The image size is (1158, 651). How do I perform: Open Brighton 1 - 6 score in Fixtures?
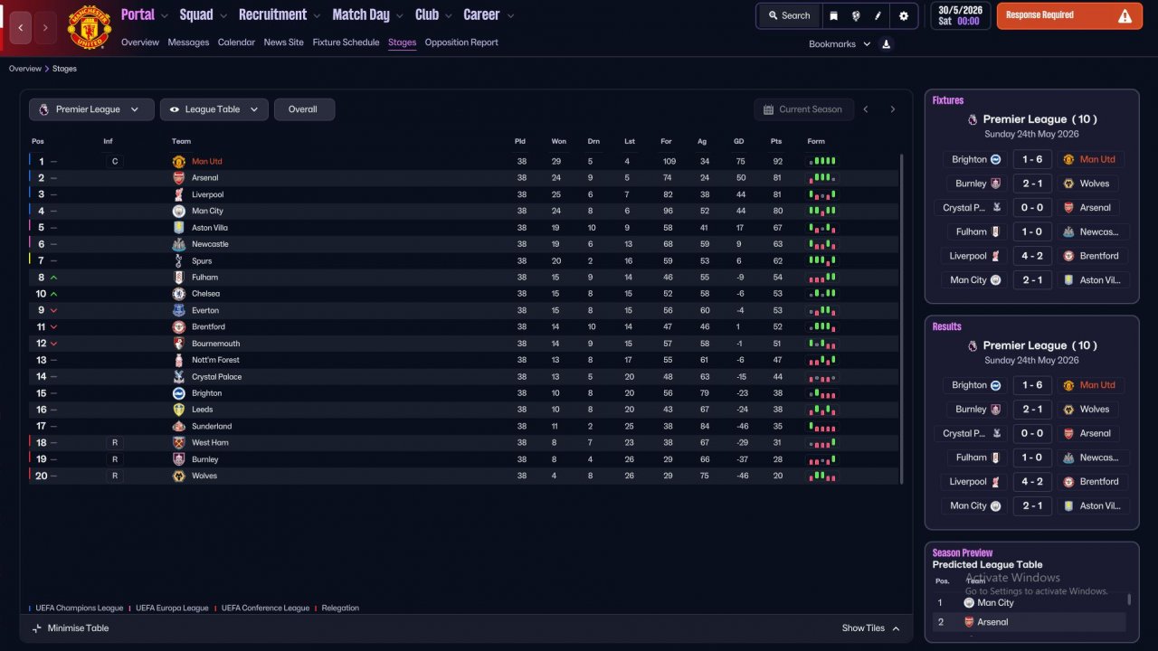(1032, 159)
